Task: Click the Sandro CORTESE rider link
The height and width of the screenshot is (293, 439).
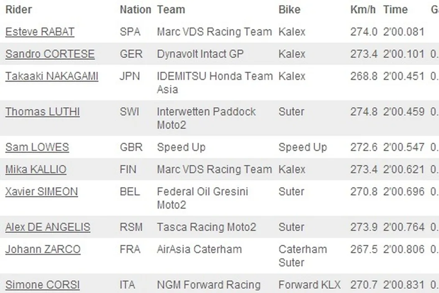Action: pos(50,54)
